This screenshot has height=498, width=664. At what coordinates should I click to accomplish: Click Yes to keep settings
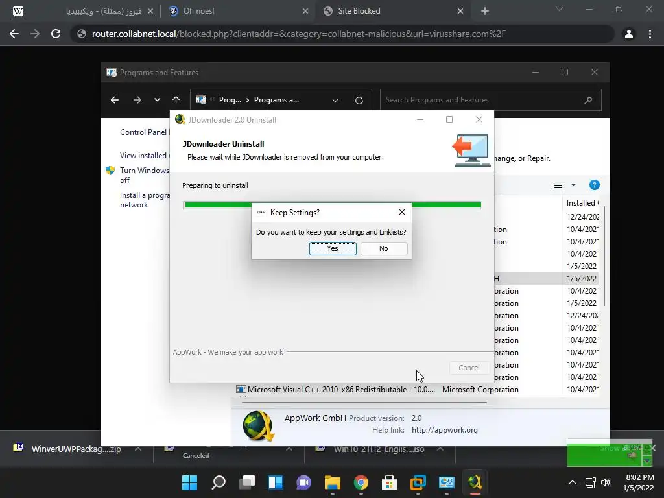[333, 248]
